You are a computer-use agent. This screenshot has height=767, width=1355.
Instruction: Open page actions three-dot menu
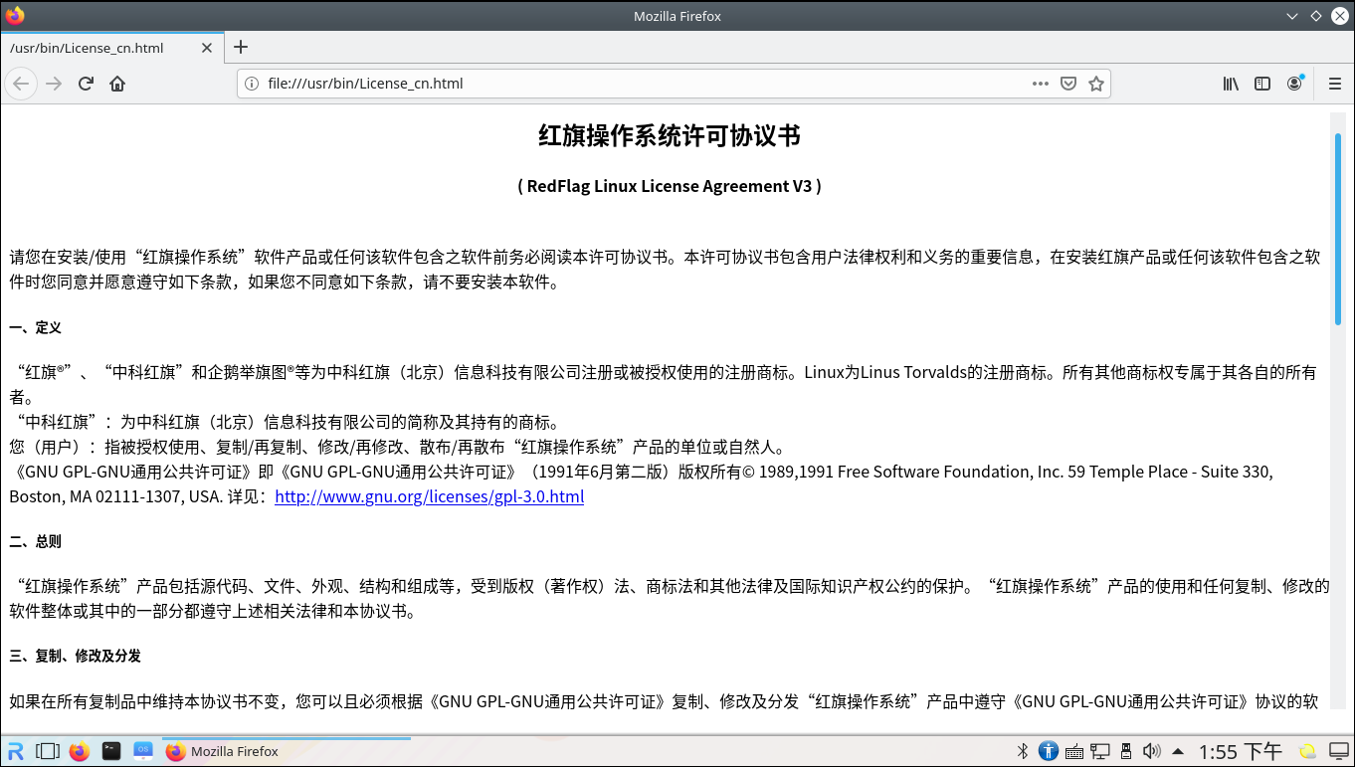(x=1041, y=84)
